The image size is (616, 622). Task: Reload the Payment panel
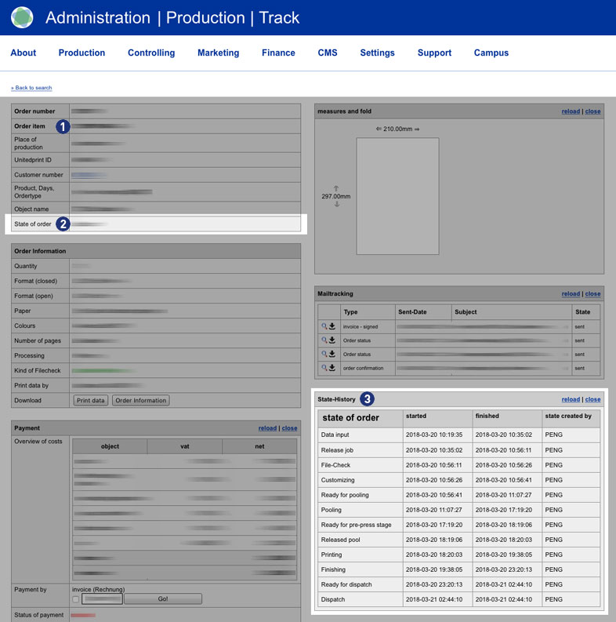[267, 428]
